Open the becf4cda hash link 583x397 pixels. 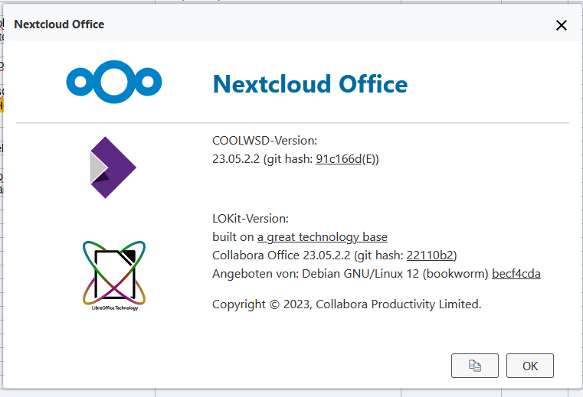coord(516,274)
